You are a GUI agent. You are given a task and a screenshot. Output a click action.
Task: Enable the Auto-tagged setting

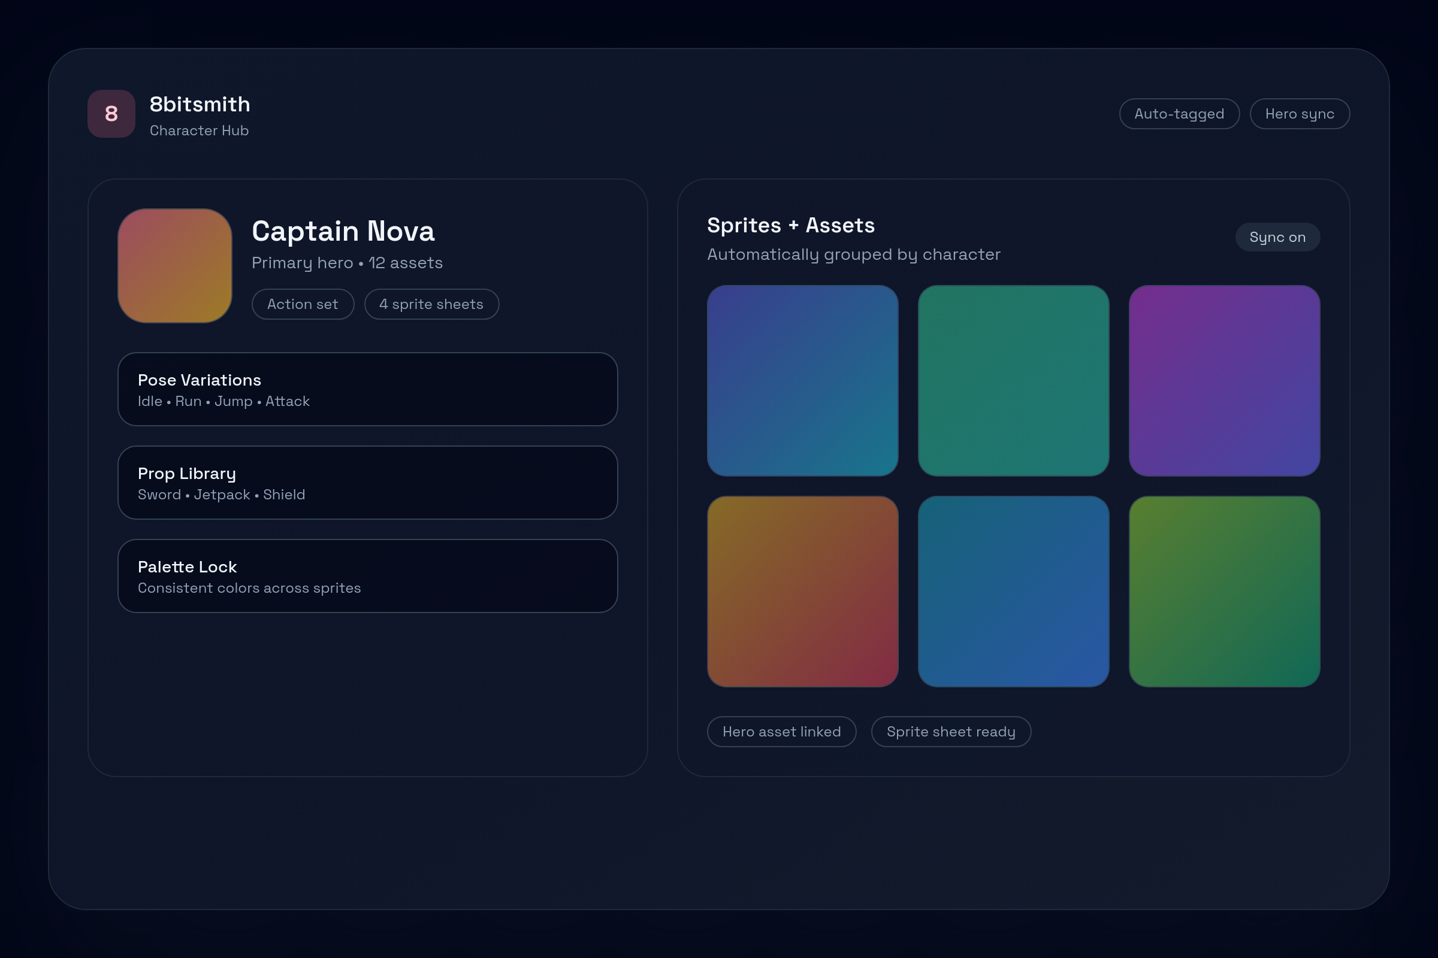tap(1179, 113)
